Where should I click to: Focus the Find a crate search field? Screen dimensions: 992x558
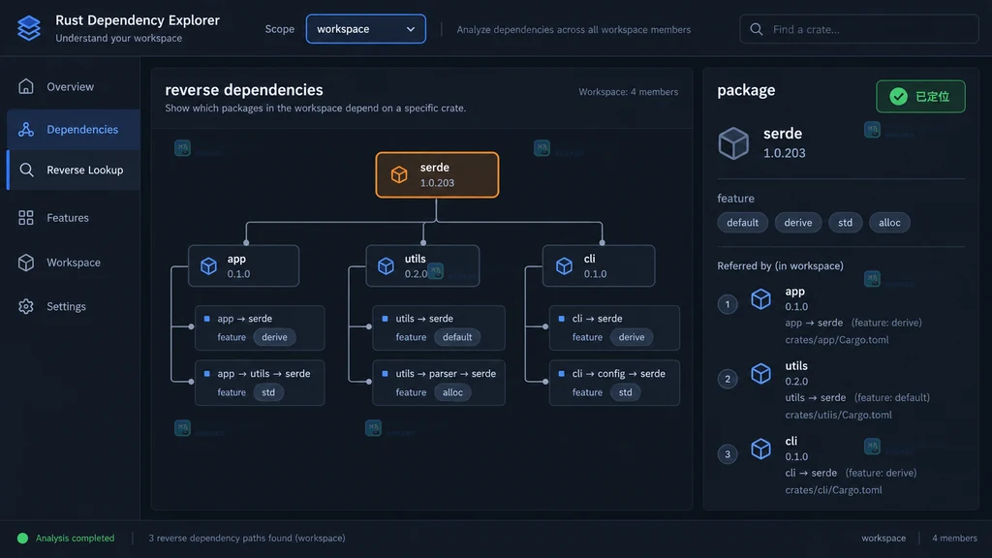pyautogui.click(x=859, y=29)
